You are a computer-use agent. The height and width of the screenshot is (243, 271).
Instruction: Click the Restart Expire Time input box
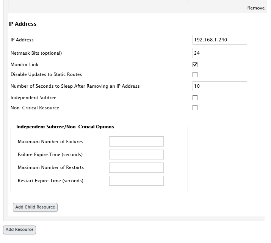tap(136, 181)
